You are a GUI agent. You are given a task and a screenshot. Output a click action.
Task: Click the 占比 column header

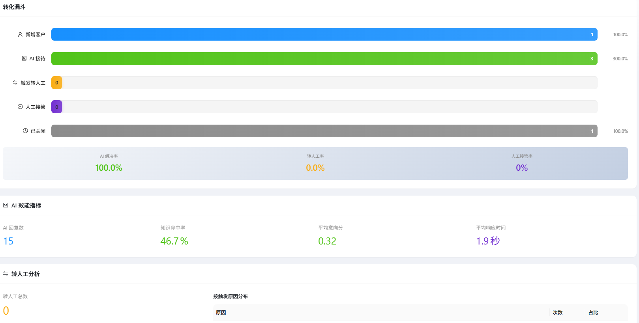[593, 312]
